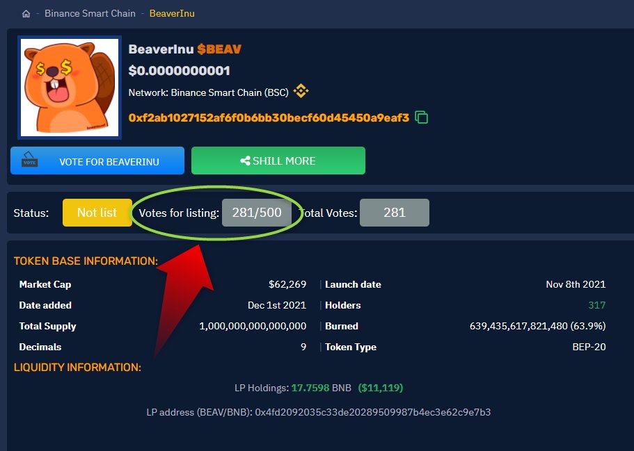
Task: Select the LIQUIDITY INFORMATION heading
Action: [x=78, y=367]
